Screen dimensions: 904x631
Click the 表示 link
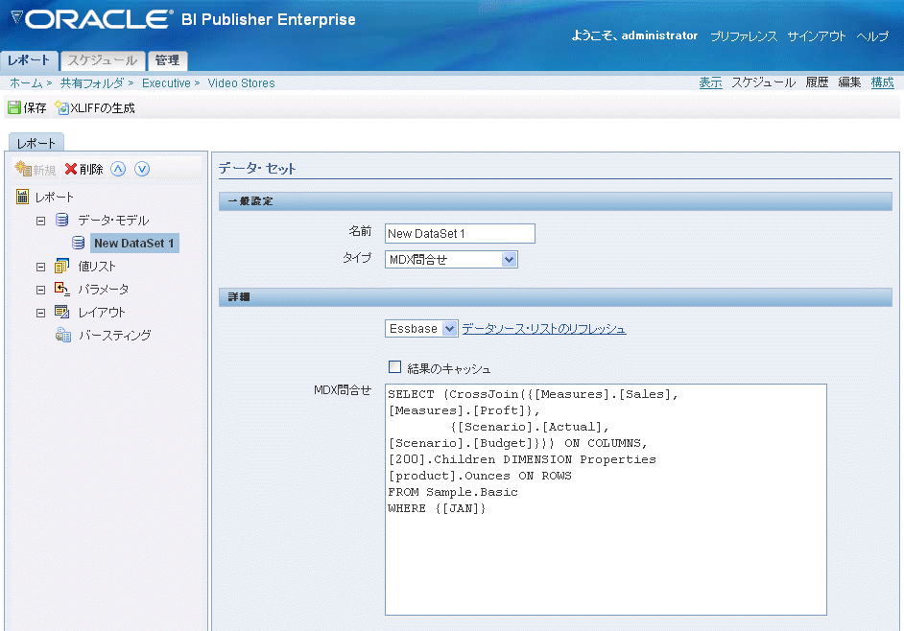[710, 82]
